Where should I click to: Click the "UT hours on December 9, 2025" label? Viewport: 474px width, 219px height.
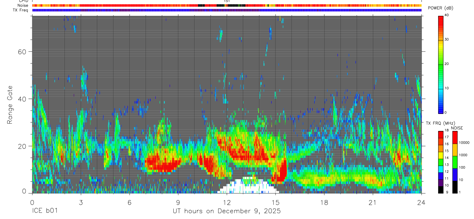[227, 211]
